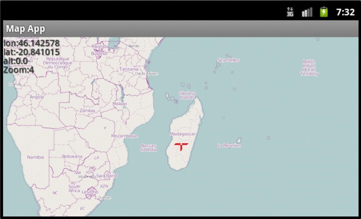Image resolution: width=361 pixels, height=219 pixels.
Task: Select the Mozambique country label
Action: (124, 136)
